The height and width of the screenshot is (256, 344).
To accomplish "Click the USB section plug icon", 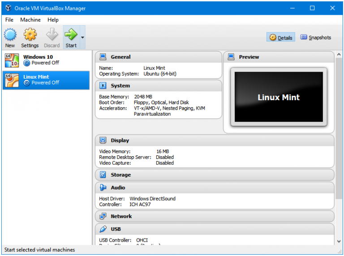I will pos(103,229).
